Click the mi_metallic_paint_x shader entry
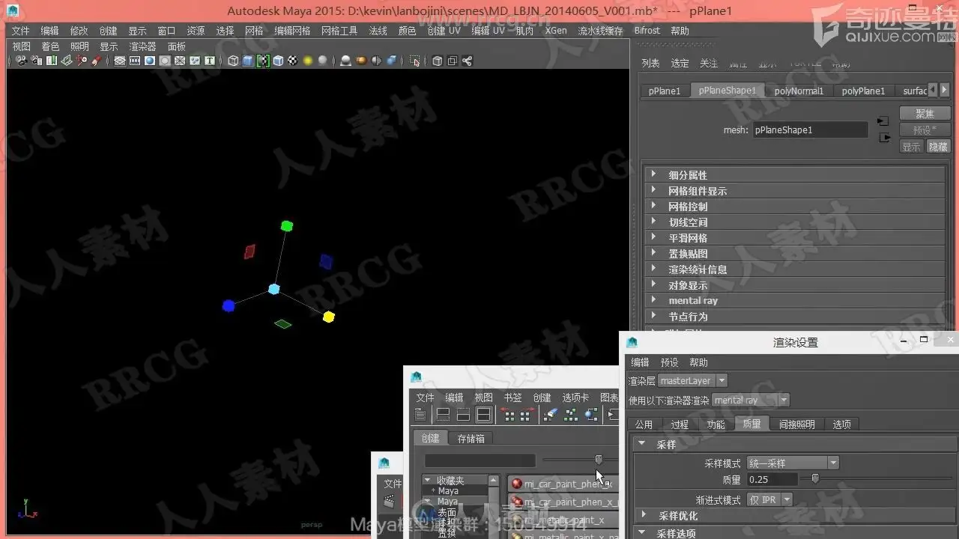The height and width of the screenshot is (539, 959). 563,520
